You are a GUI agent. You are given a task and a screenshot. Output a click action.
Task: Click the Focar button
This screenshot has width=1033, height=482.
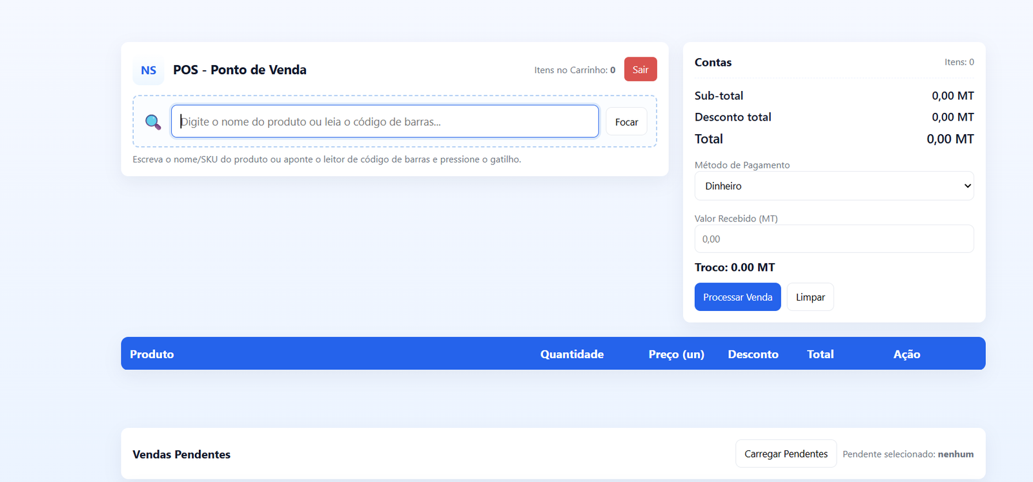point(626,122)
